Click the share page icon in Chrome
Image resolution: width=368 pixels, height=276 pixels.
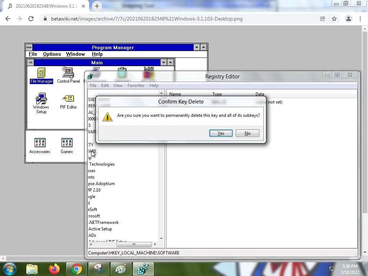(322, 19)
